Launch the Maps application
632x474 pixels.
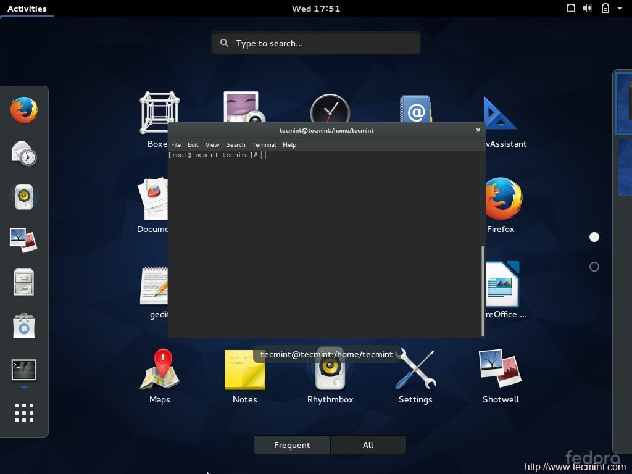click(159, 370)
